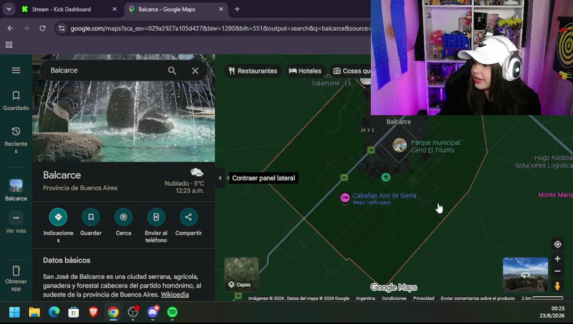Open Microsoft Store from taskbar

[73, 312]
